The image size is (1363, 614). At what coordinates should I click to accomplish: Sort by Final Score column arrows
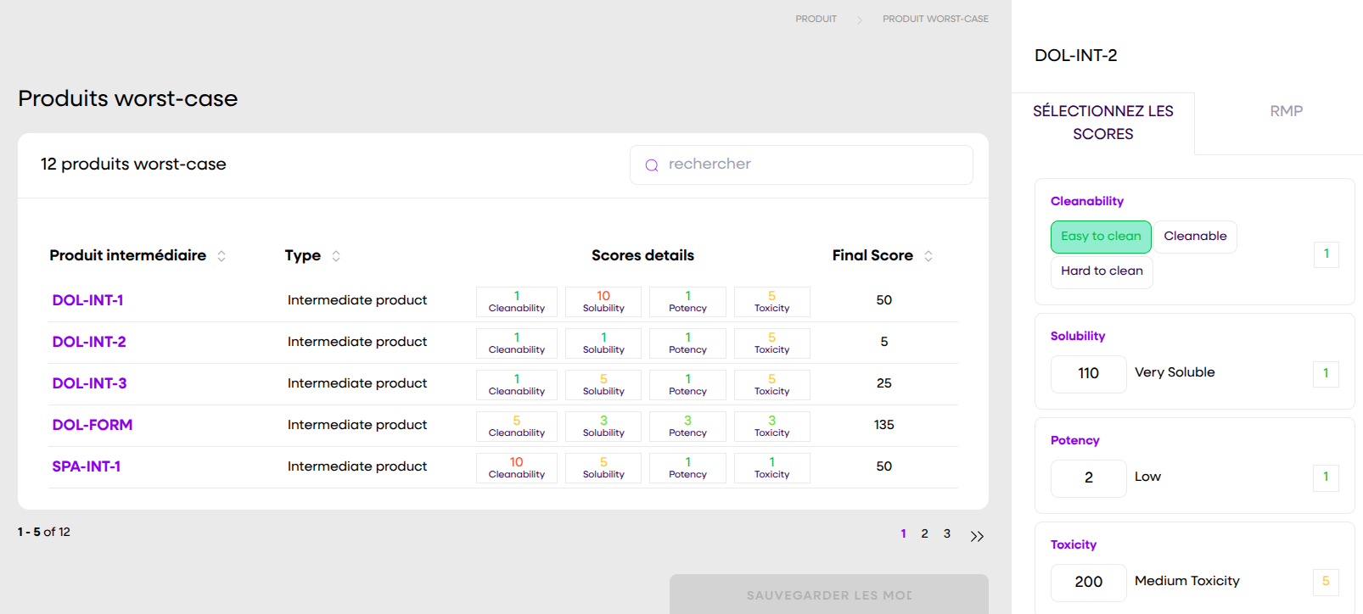[x=928, y=256]
